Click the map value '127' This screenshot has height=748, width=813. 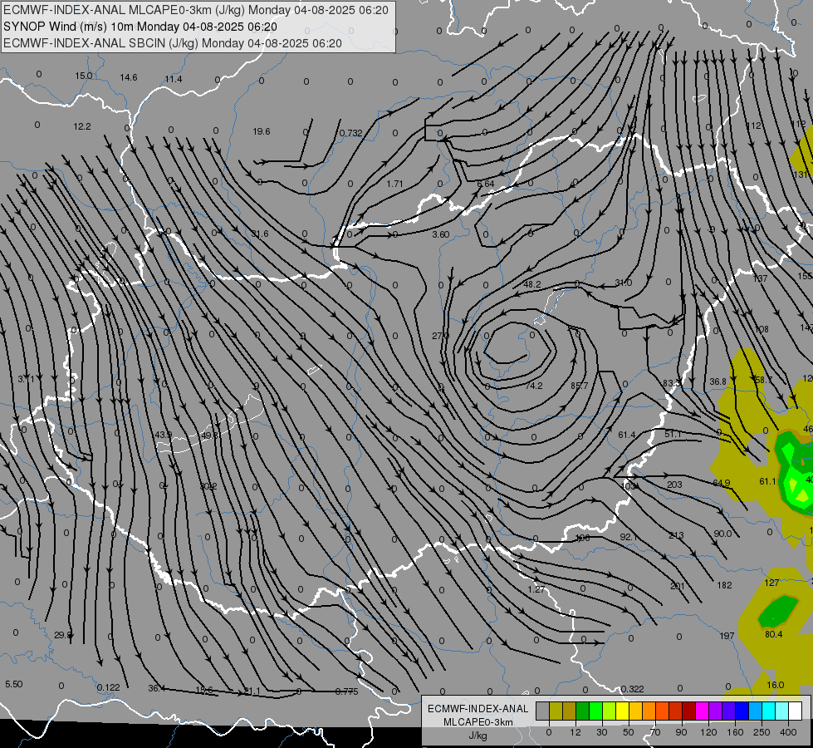click(x=771, y=583)
